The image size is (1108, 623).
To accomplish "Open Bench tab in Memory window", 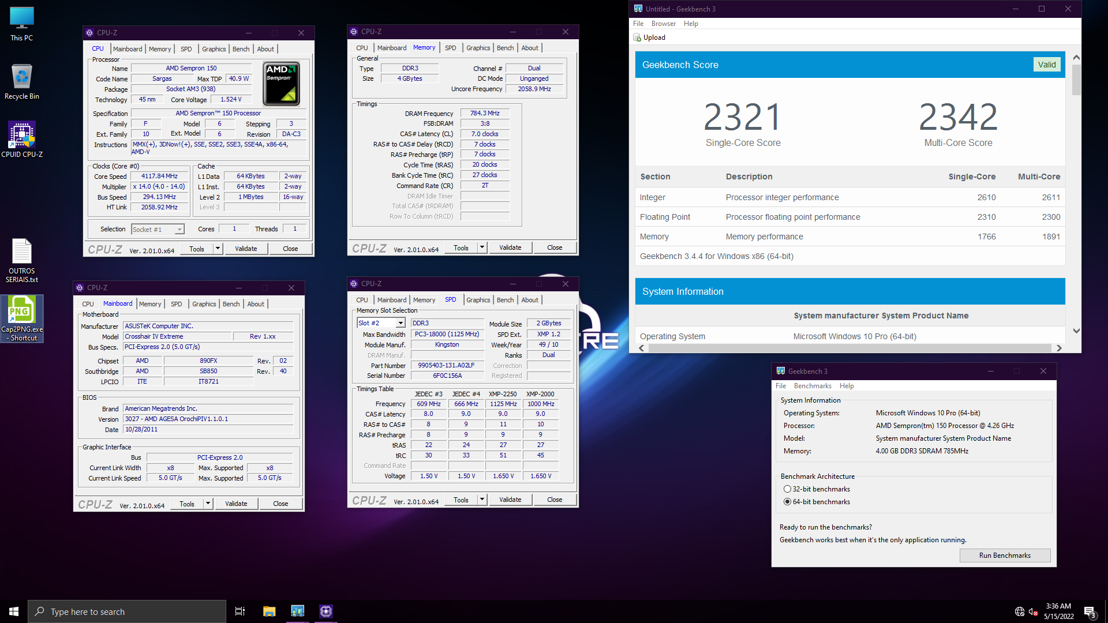I will click(x=505, y=48).
